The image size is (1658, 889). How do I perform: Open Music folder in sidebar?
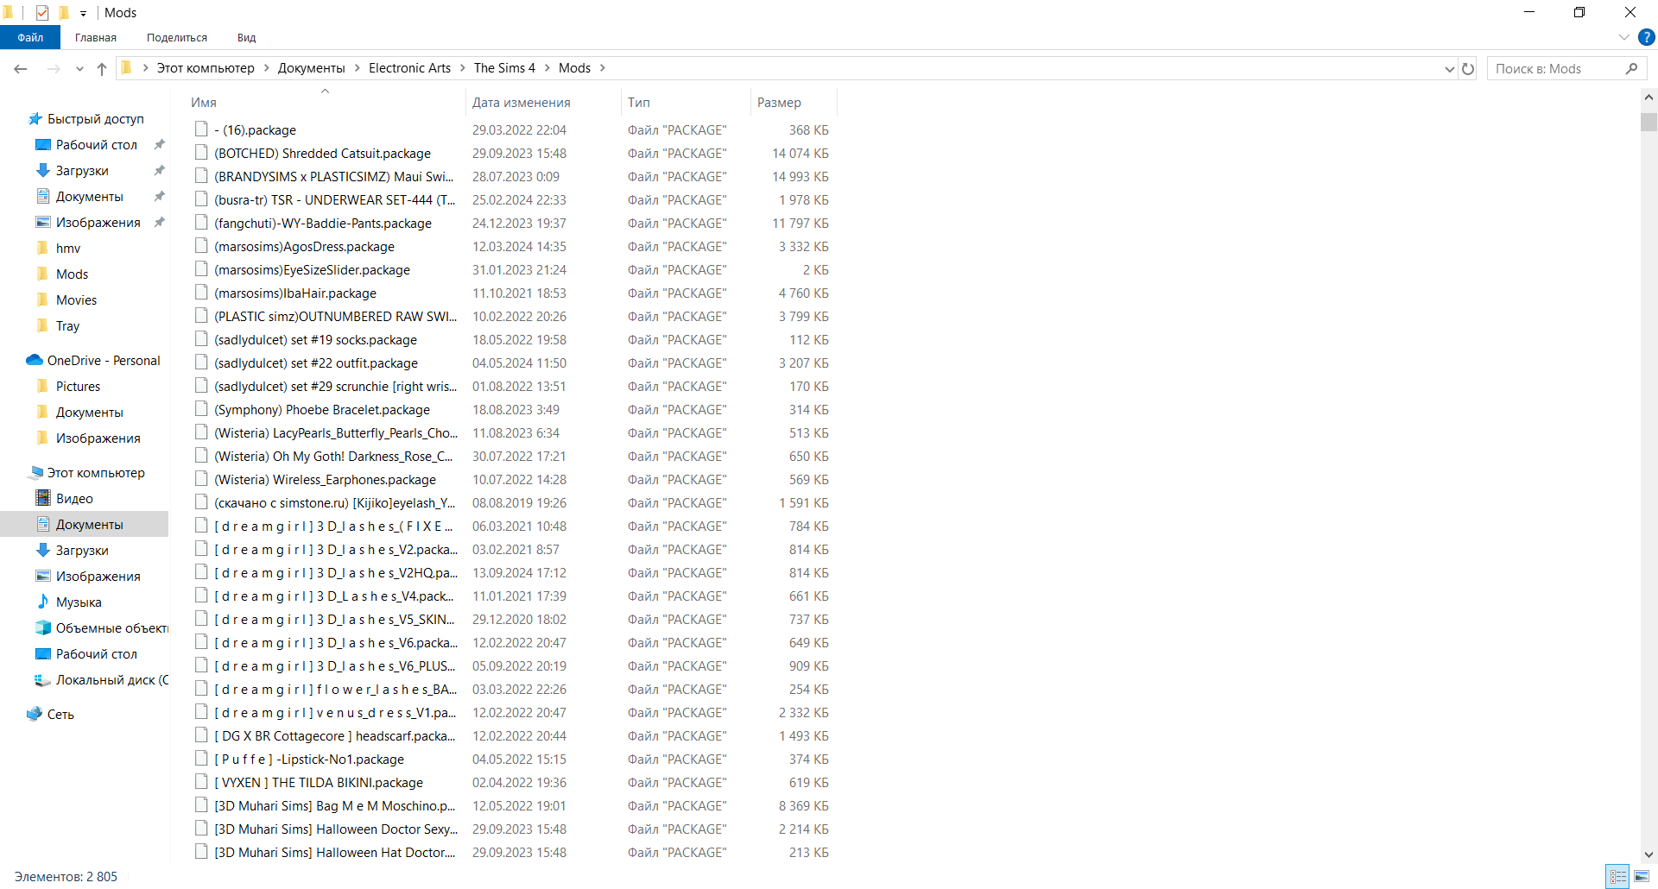coord(68,602)
